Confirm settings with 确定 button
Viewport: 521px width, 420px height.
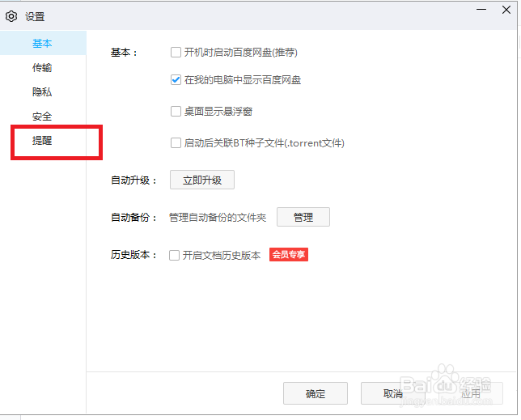tap(316, 393)
